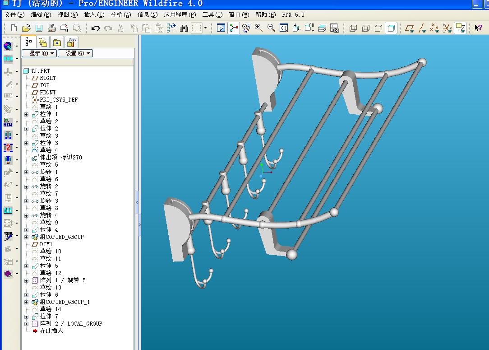Open the view manager icon
The image size is (489, 350).
click(x=335, y=28)
